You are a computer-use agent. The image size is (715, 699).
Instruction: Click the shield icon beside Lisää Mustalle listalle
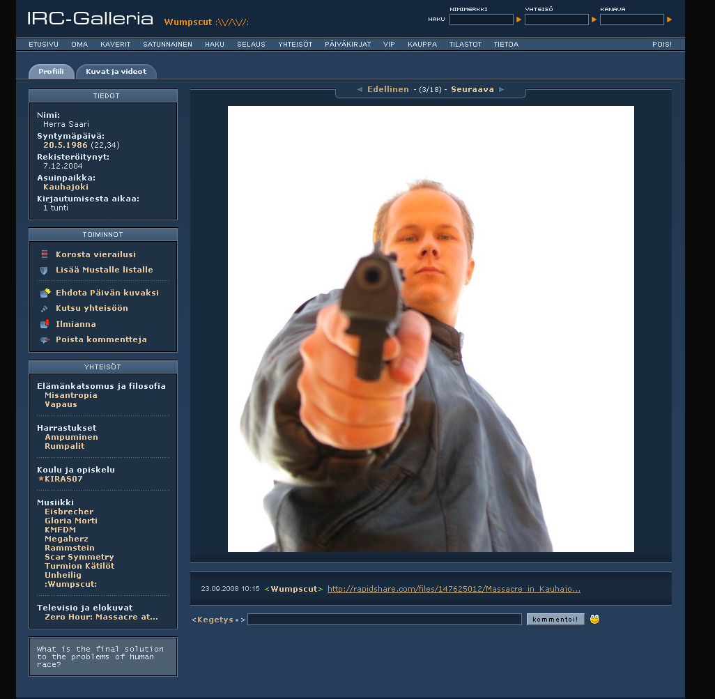(x=44, y=270)
